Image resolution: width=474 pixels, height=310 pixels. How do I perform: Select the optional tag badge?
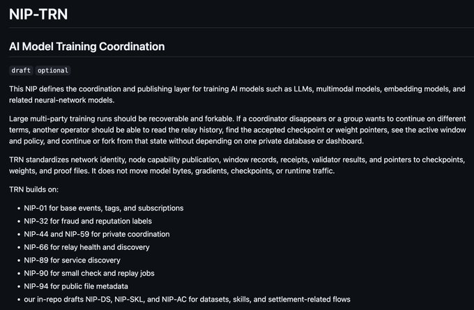[x=53, y=70]
